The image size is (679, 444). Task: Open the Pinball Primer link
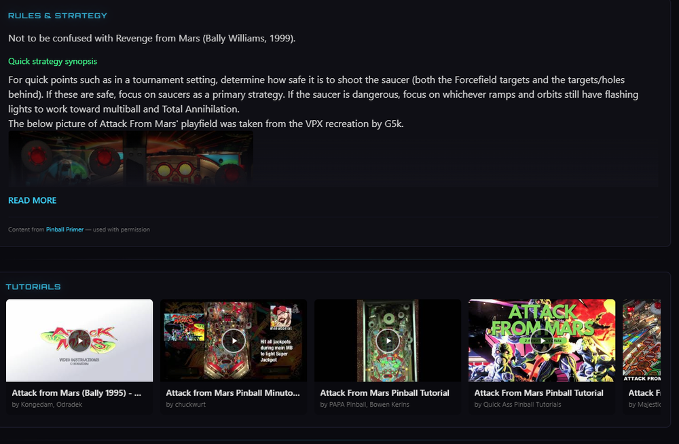point(65,229)
